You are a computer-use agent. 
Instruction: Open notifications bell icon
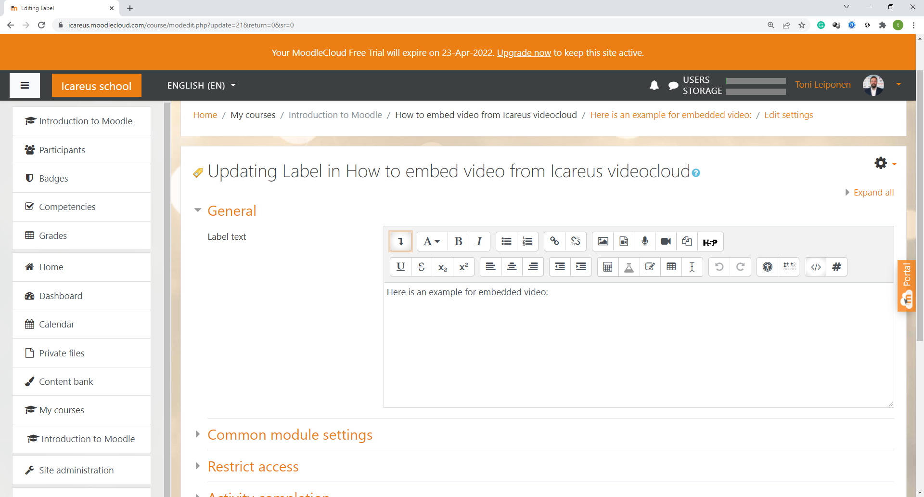point(654,86)
